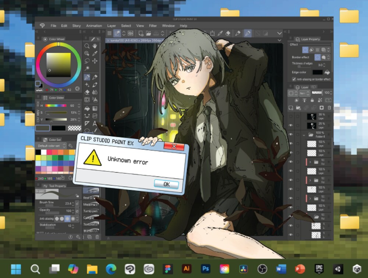Click the delete layer trash icon
The height and width of the screenshot is (278, 368).
[x=329, y=108]
